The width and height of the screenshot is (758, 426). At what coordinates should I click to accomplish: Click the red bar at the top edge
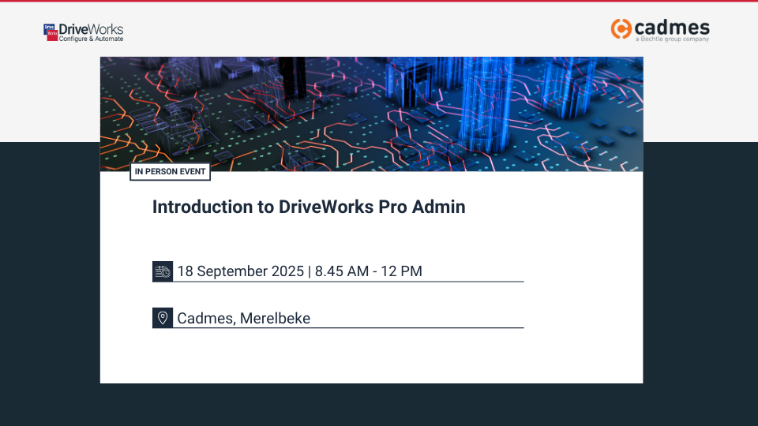point(379,2)
